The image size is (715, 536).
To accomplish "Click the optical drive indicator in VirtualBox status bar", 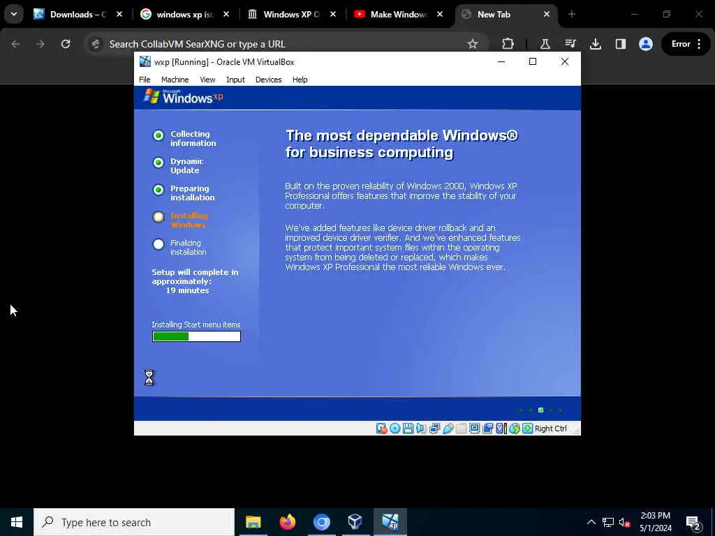I will (x=395, y=429).
